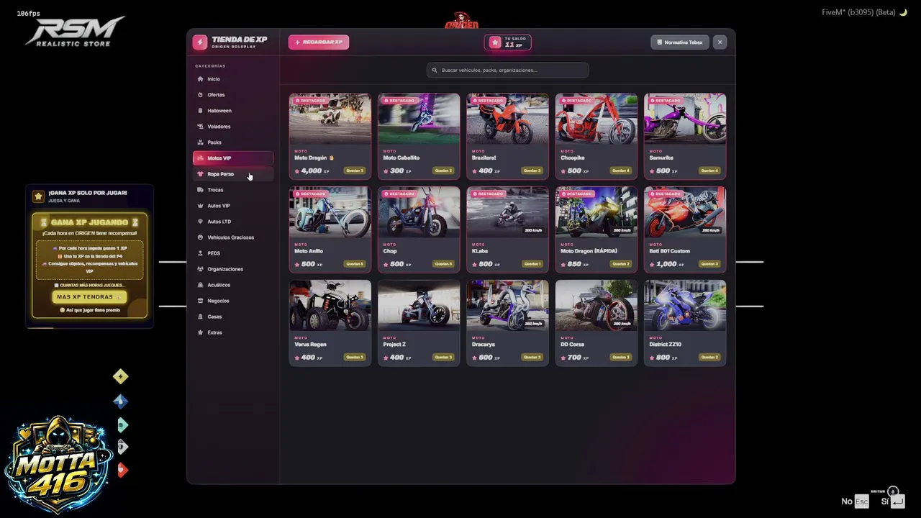Screen dimensions: 921x518
Task: Click the Project Z product name
Action: pos(395,345)
